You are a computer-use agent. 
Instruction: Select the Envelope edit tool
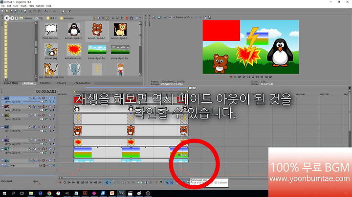click(114, 182)
